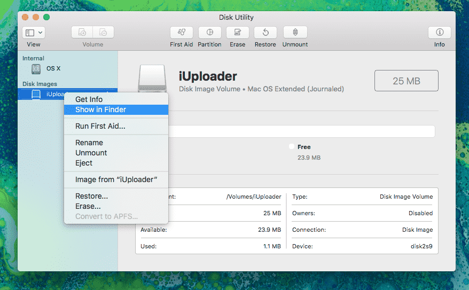Choose Show in Finder

click(x=116, y=109)
